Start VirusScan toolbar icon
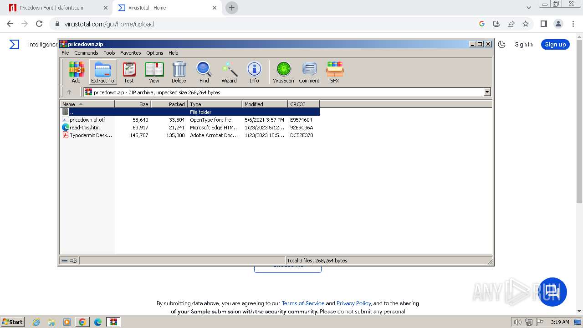Screen dimensions: 583x328 pyautogui.click(x=283, y=72)
